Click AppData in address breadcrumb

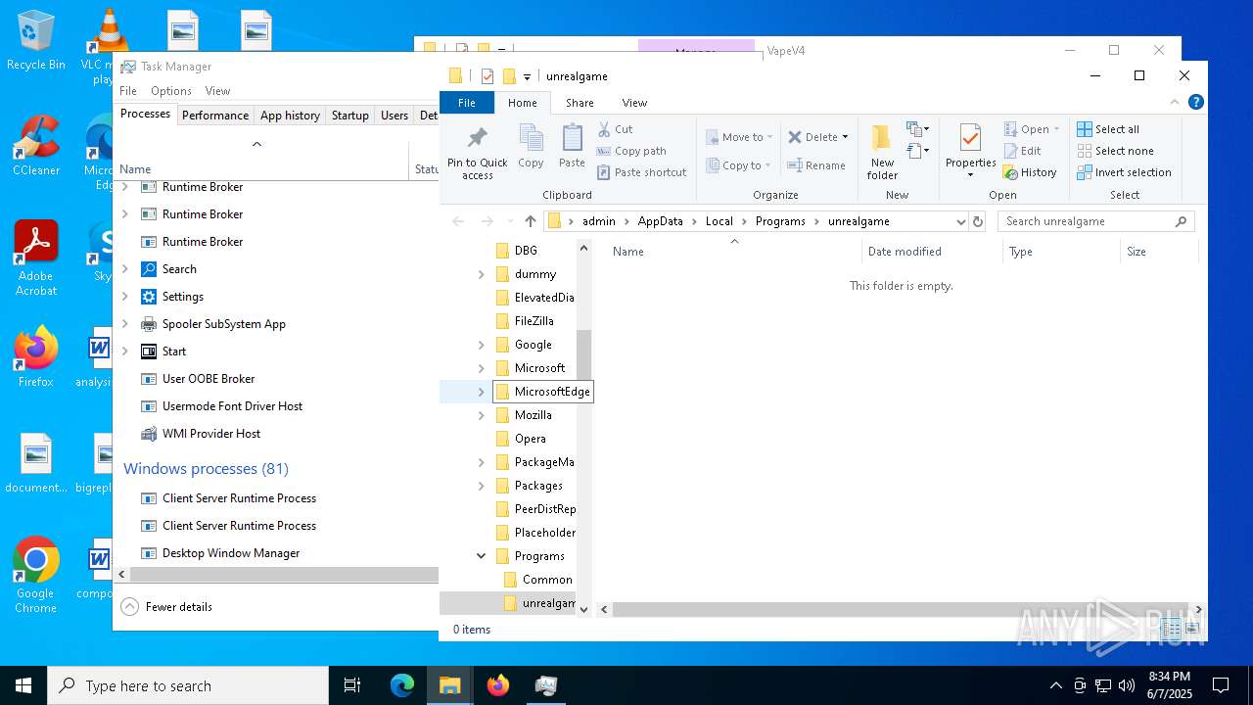(x=660, y=221)
